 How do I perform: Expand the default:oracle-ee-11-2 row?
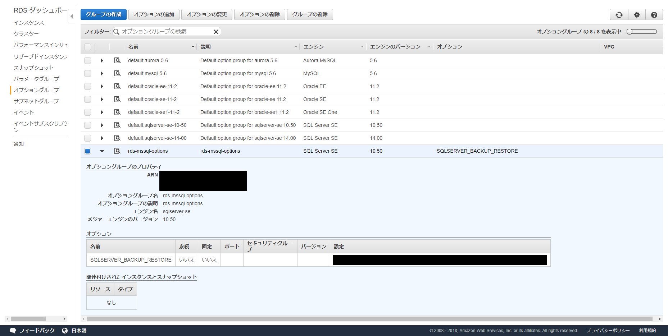(x=102, y=86)
